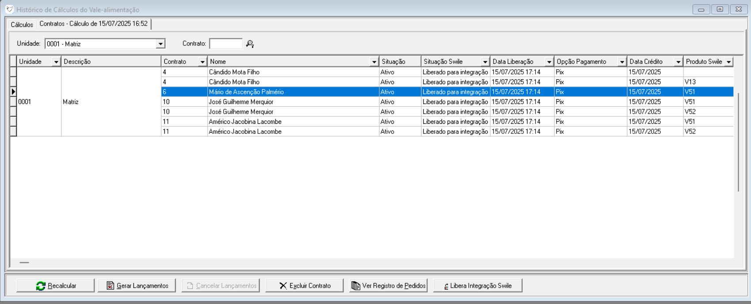Click the Gerar Lançamentos document icon

tap(110, 286)
